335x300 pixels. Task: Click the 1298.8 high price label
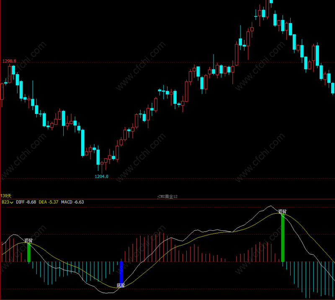(x=9, y=61)
